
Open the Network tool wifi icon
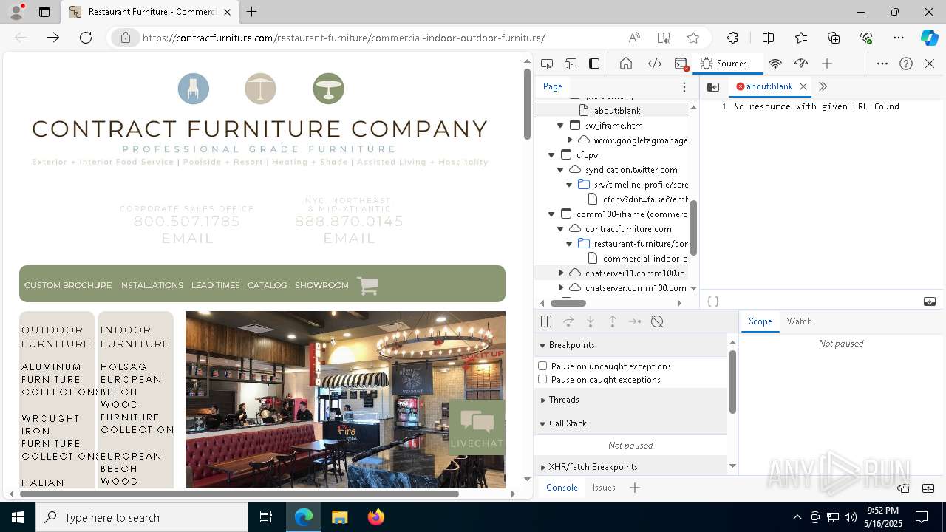point(775,64)
